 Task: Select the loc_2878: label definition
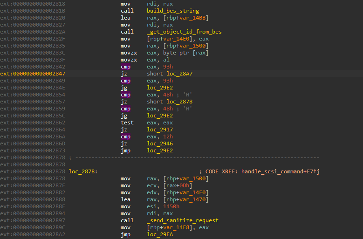83,171
